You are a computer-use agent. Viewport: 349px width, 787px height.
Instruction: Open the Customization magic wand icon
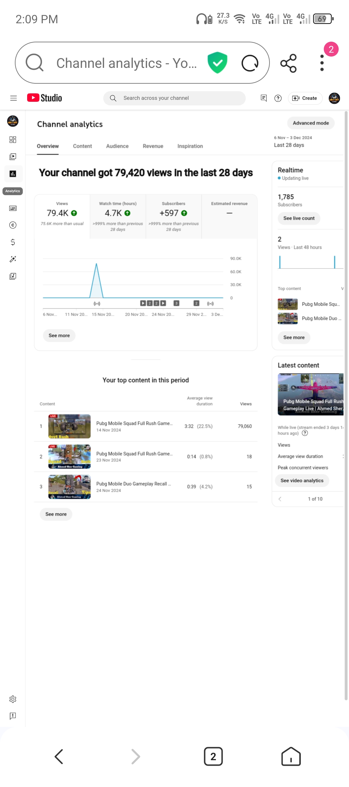[13, 259]
